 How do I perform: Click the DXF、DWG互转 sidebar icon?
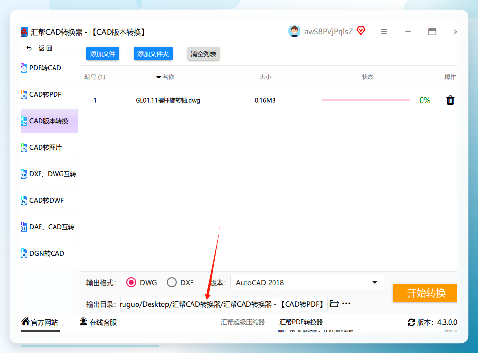click(x=24, y=174)
